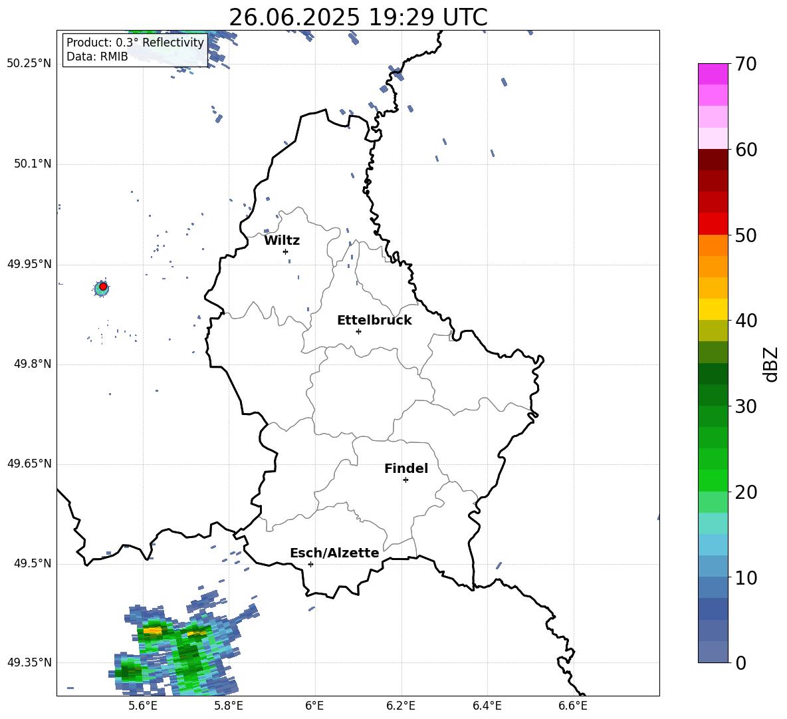Viewport: 787px width, 719px height.
Task: Click the title "26.06.2025 19:29 UTC"
Action: click(358, 17)
